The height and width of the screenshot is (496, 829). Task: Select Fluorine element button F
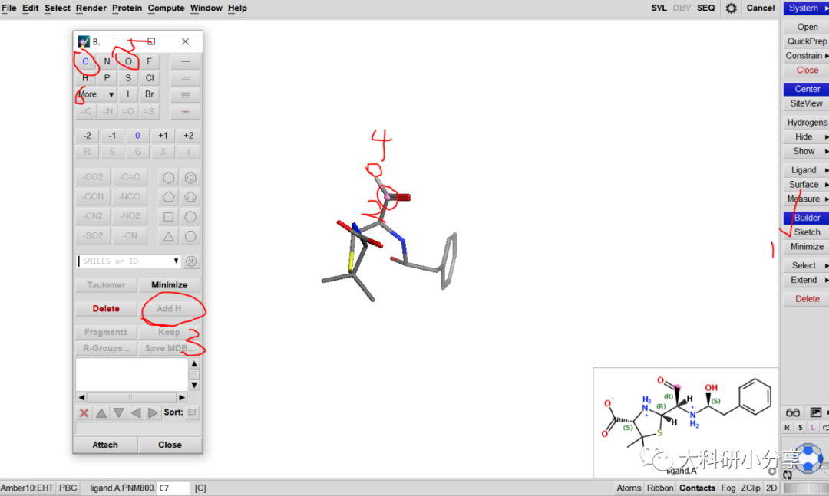click(149, 62)
